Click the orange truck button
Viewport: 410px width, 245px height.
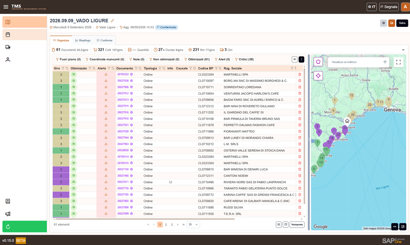click(392, 23)
